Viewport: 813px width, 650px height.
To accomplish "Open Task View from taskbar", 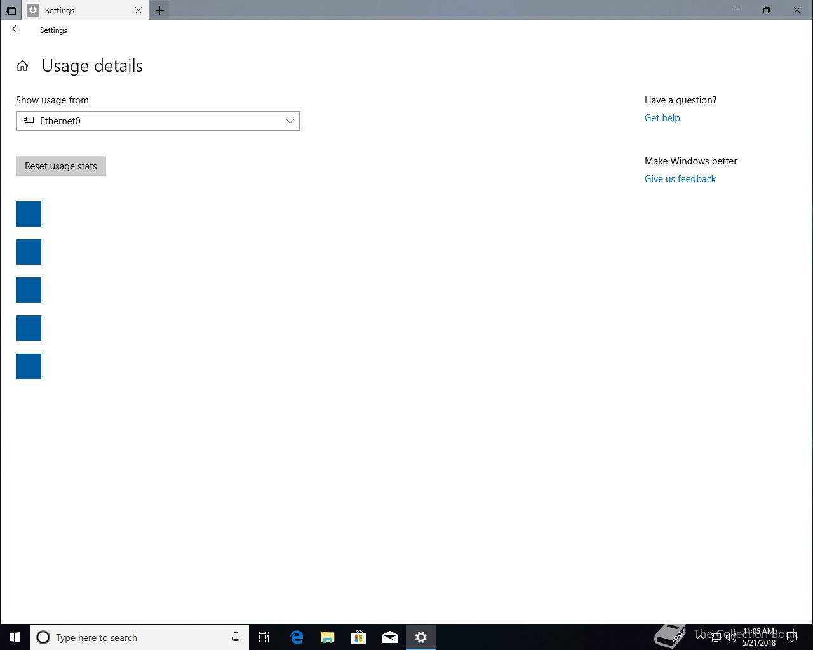I will coord(264,637).
